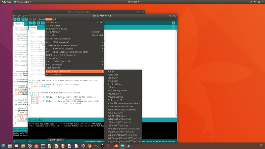Click Upload icon in Button window
The image size is (265, 149).
[x=19, y=19]
